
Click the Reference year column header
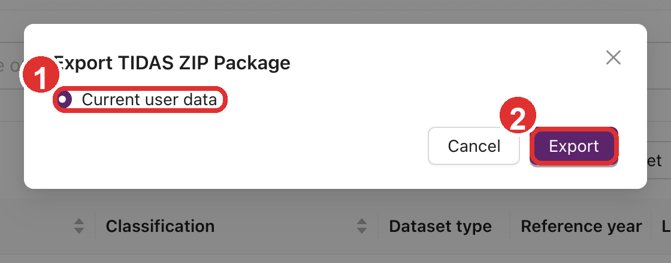coord(581,227)
